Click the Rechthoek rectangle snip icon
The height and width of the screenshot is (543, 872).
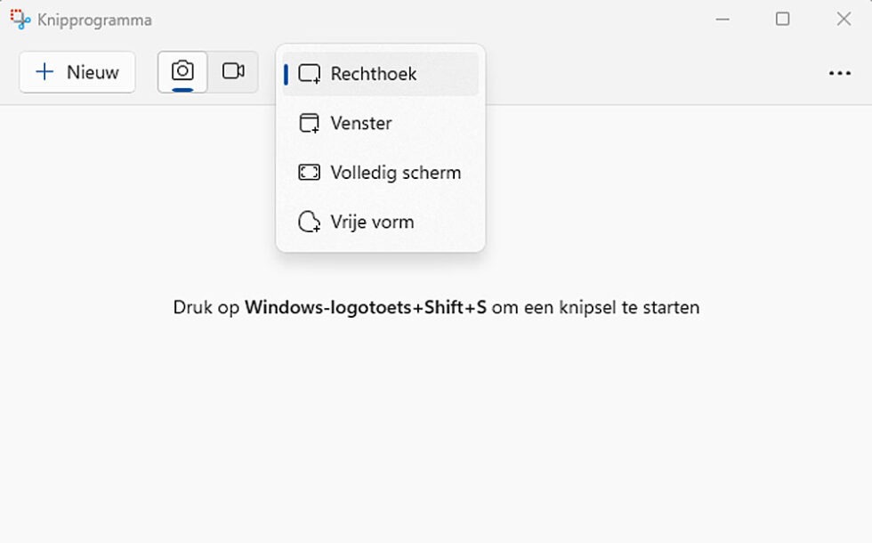pyautogui.click(x=309, y=74)
